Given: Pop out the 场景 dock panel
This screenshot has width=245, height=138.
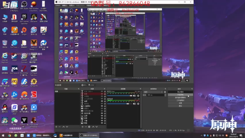Looking at the screenshot, I should tap(79, 89).
